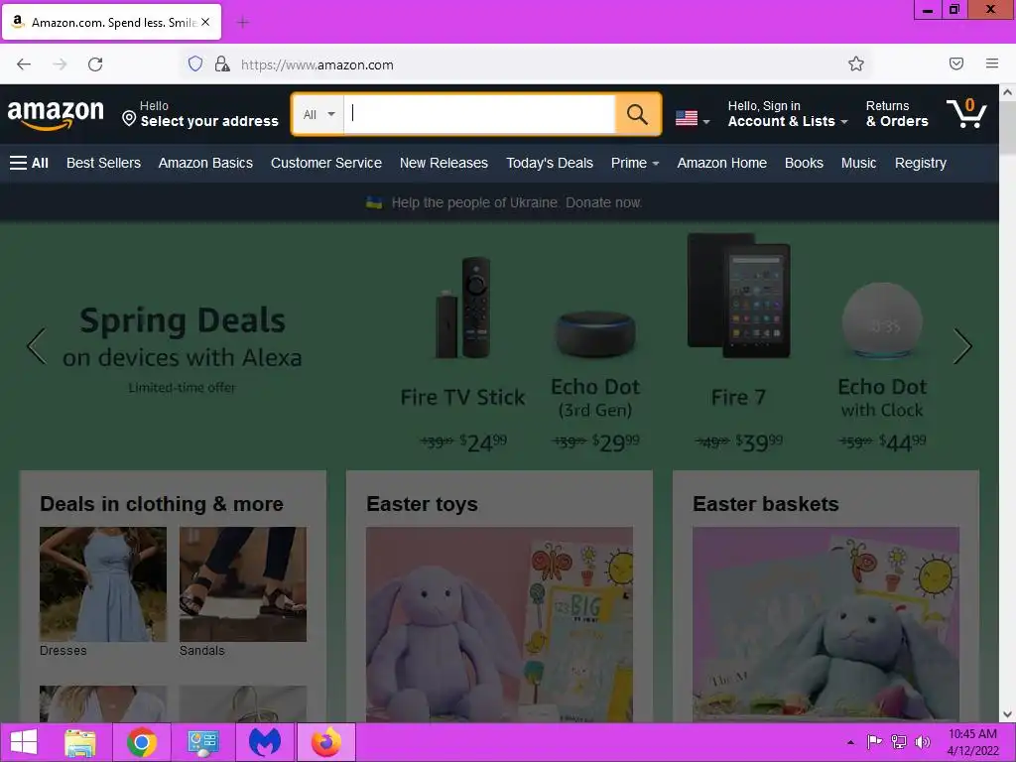Click the tracking protection shield icon
The width and height of the screenshot is (1016, 762).
click(195, 63)
